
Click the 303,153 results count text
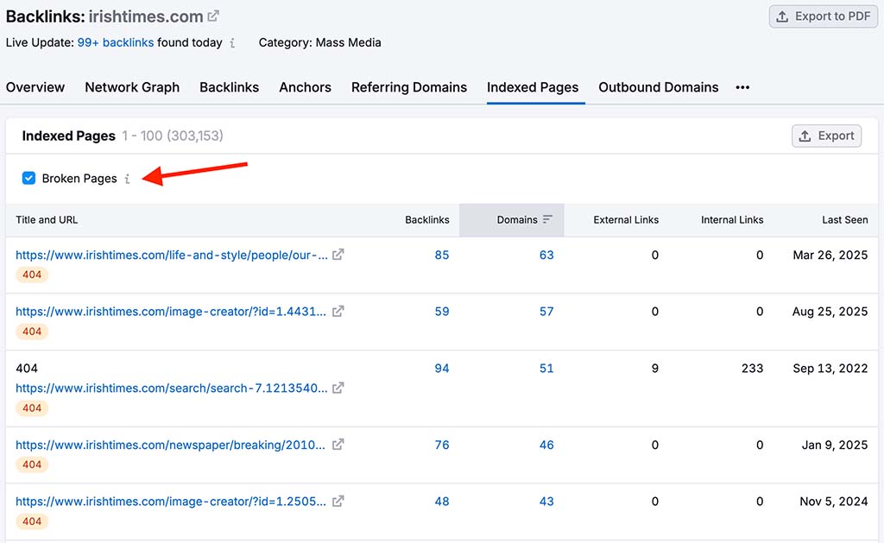[x=195, y=136]
